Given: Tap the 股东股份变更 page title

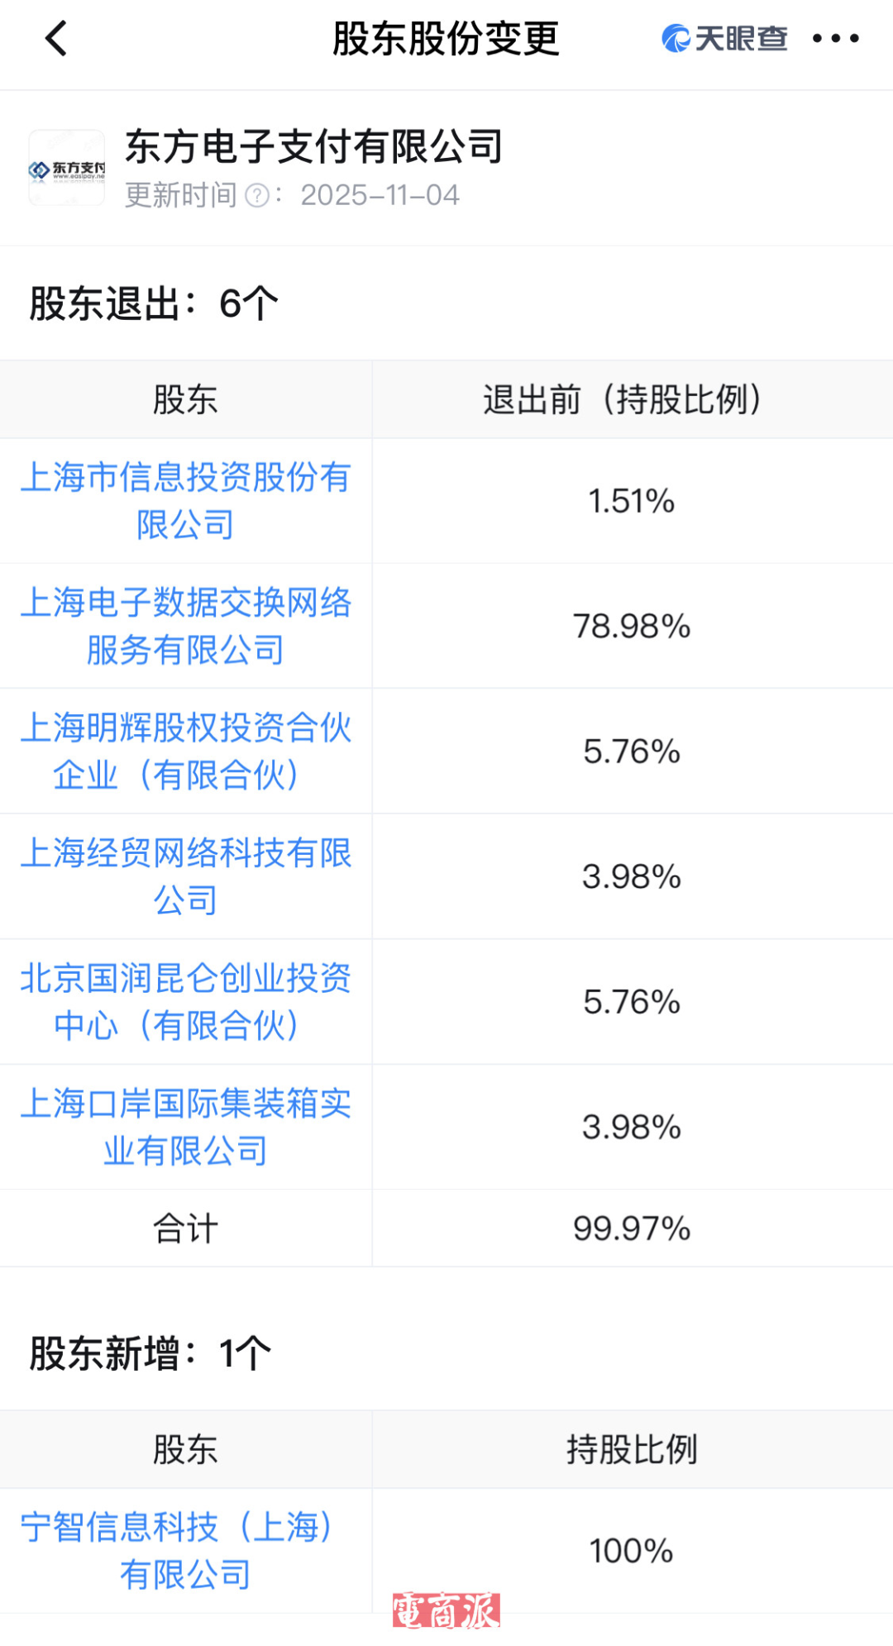Looking at the screenshot, I should pyautogui.click(x=446, y=39).
